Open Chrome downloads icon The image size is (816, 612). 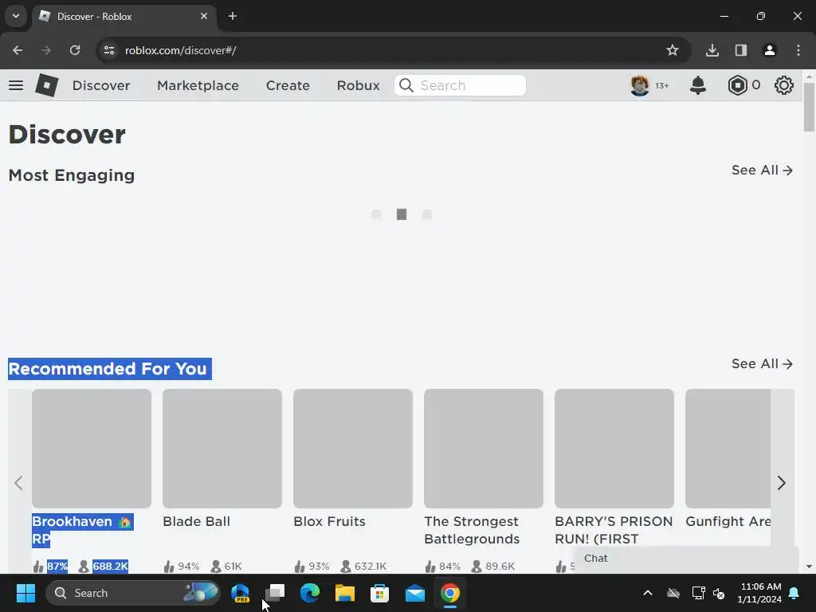point(712,50)
